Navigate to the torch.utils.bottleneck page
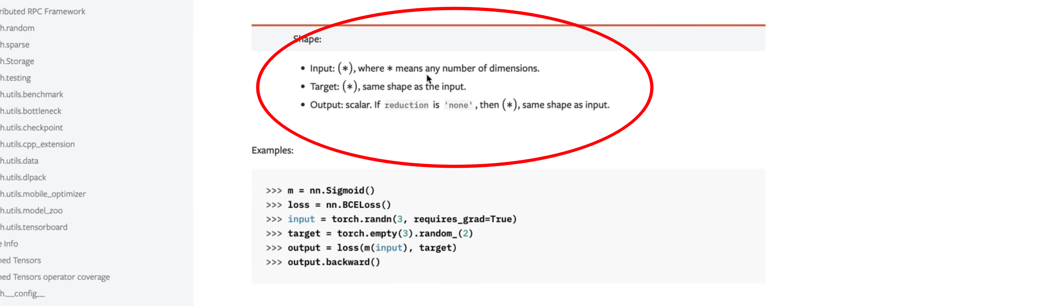The height and width of the screenshot is (306, 1054). point(31,111)
